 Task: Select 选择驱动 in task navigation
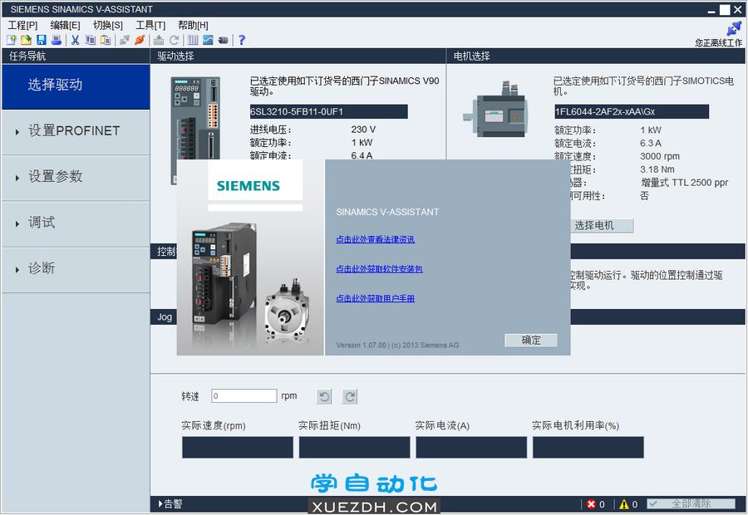[x=76, y=86]
